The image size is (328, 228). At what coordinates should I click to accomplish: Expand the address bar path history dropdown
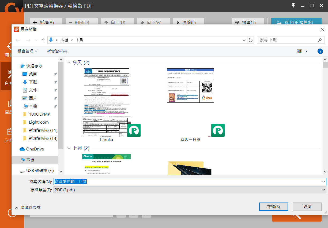(x=244, y=40)
